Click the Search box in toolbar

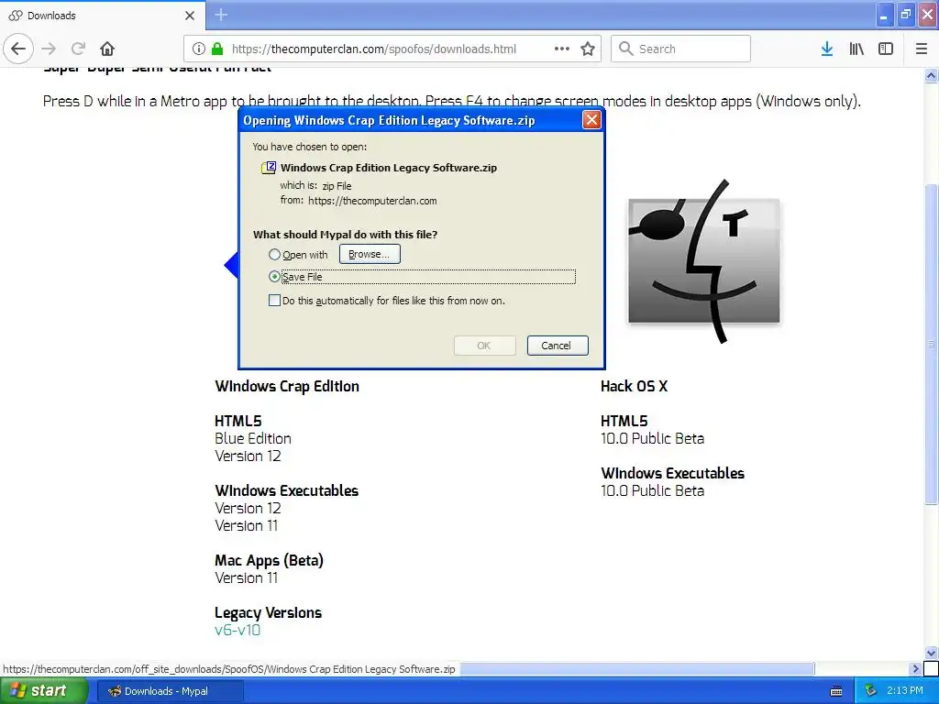(x=681, y=49)
